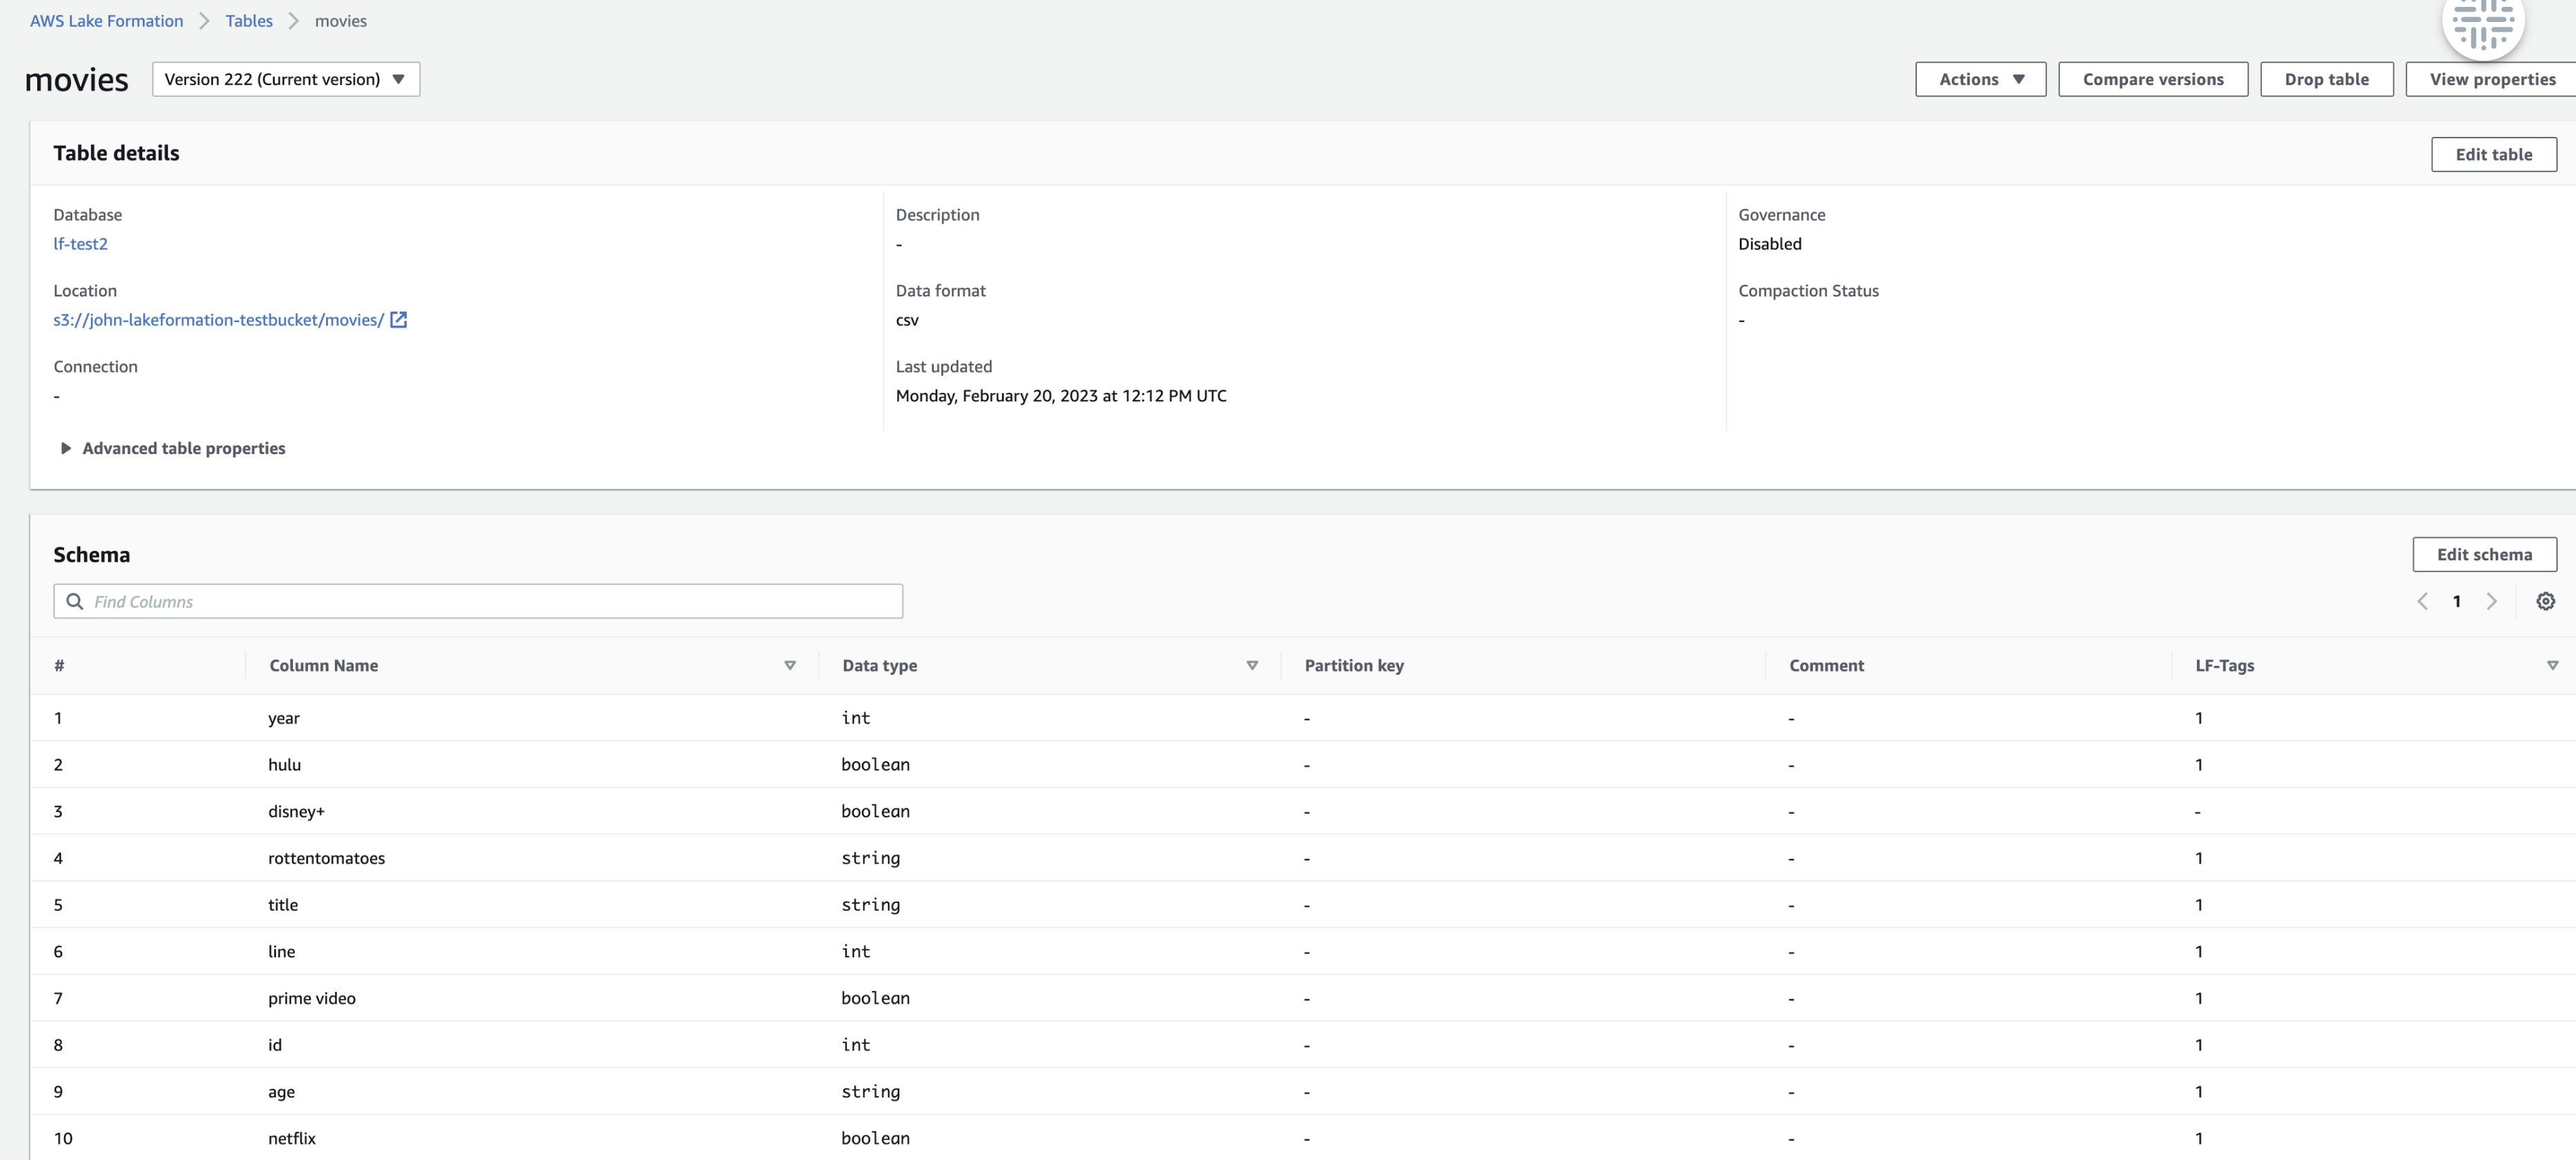Click the search magnifier in Find Columns
Viewport: 2576px width, 1160px height.
click(74, 601)
